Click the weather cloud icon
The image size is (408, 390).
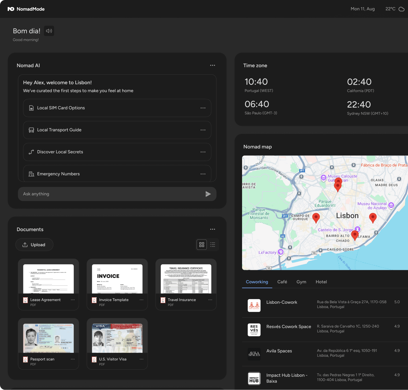[x=401, y=9]
